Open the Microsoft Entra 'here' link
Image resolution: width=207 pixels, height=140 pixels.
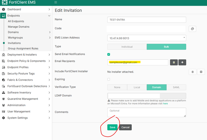[166, 104]
